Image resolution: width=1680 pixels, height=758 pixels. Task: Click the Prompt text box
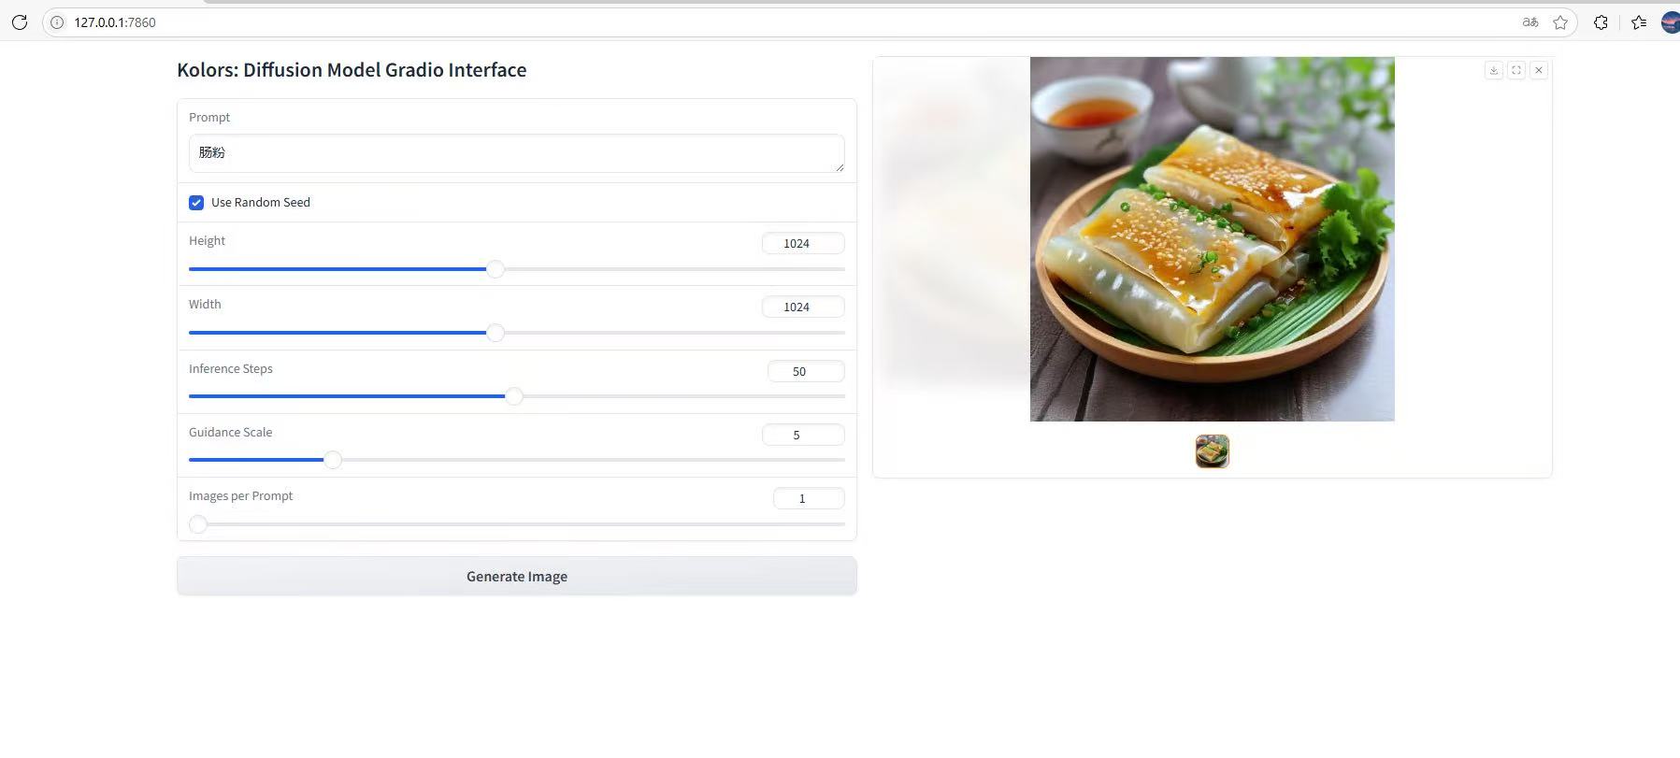(516, 153)
